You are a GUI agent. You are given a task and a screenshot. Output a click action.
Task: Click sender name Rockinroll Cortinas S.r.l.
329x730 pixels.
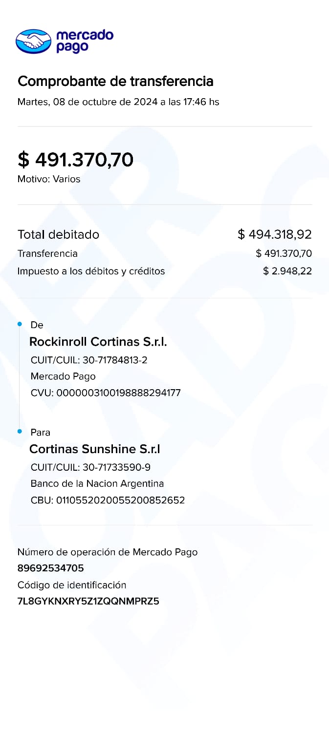[98, 342]
